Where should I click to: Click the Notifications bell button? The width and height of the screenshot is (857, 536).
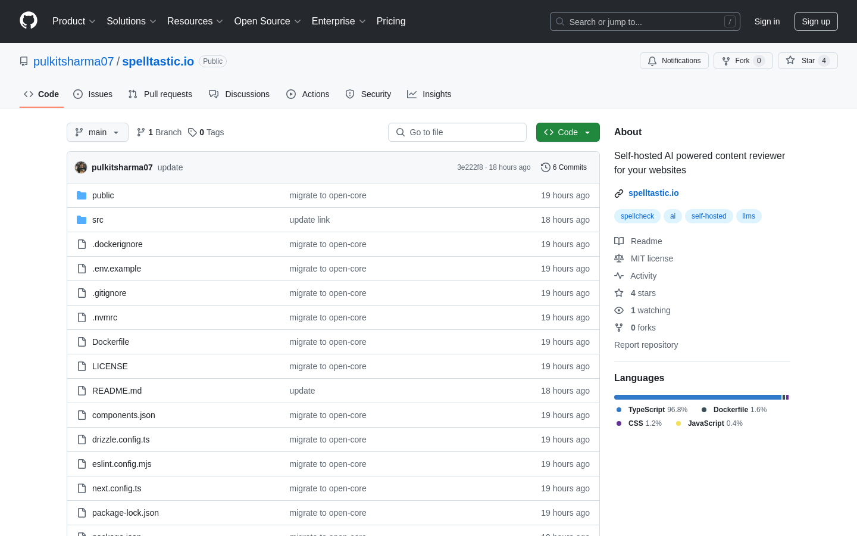(674, 61)
